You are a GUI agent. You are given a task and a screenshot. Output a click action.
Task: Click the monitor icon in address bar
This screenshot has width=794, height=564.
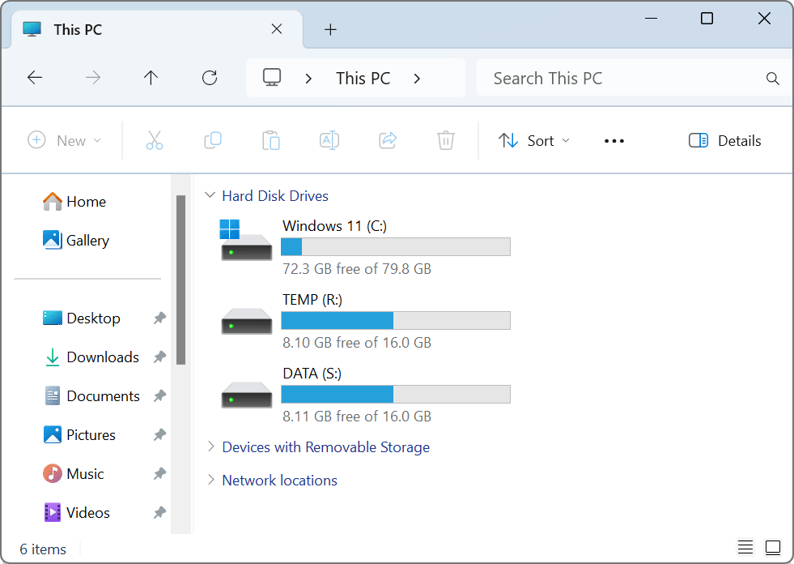tap(272, 78)
